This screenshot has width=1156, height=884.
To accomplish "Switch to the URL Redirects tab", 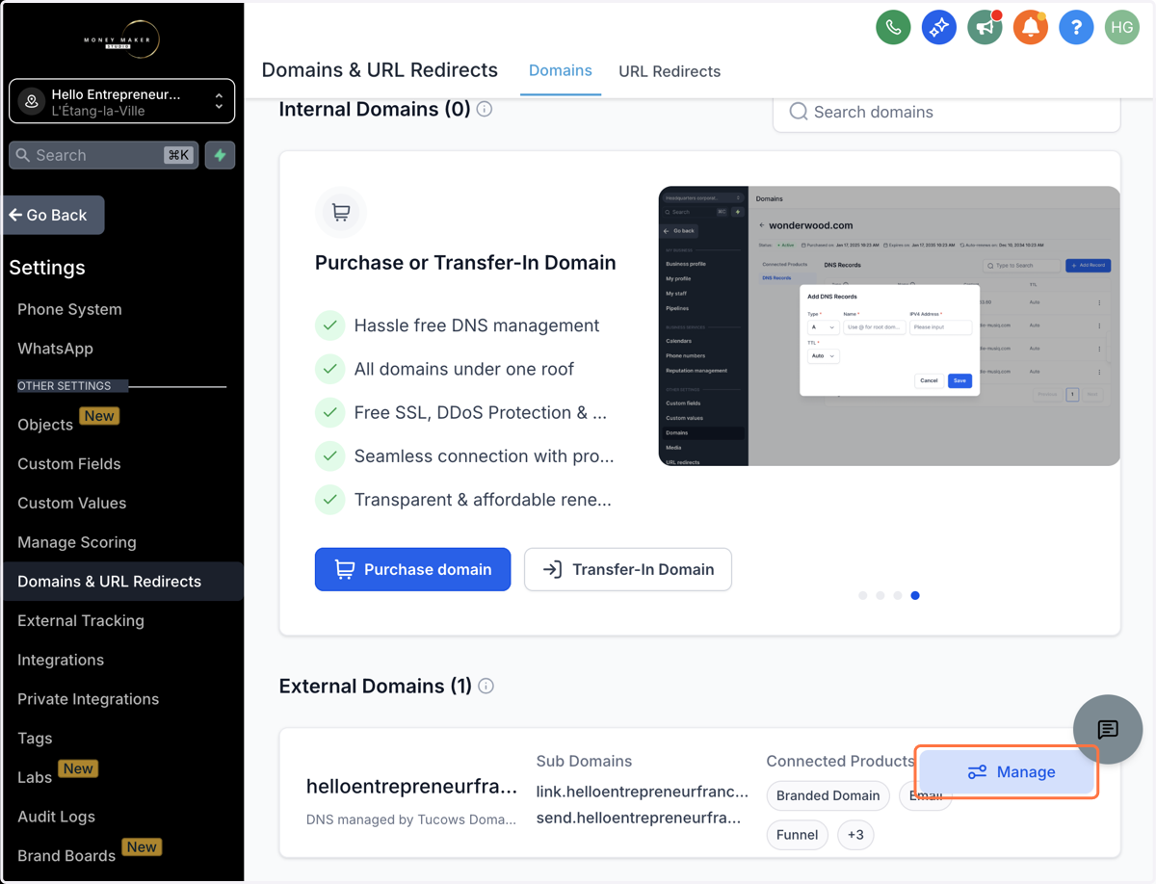I will [x=670, y=71].
